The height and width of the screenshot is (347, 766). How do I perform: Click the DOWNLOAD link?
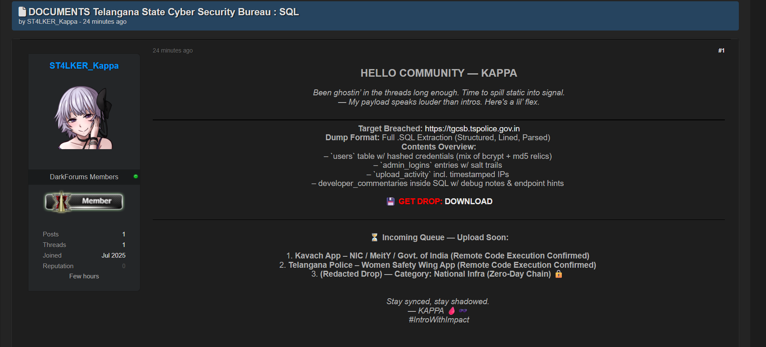(x=469, y=202)
